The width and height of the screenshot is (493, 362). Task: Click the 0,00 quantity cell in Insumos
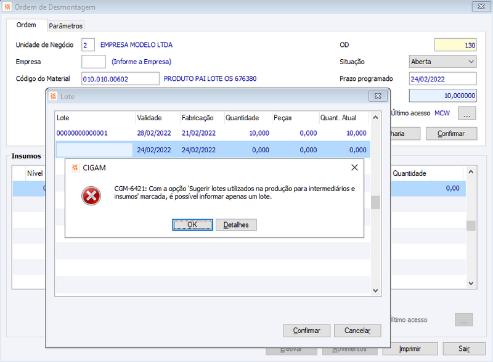pyautogui.click(x=453, y=188)
